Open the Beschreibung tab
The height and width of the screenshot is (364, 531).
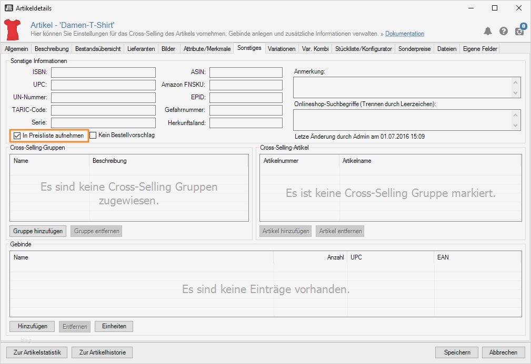pyautogui.click(x=52, y=49)
